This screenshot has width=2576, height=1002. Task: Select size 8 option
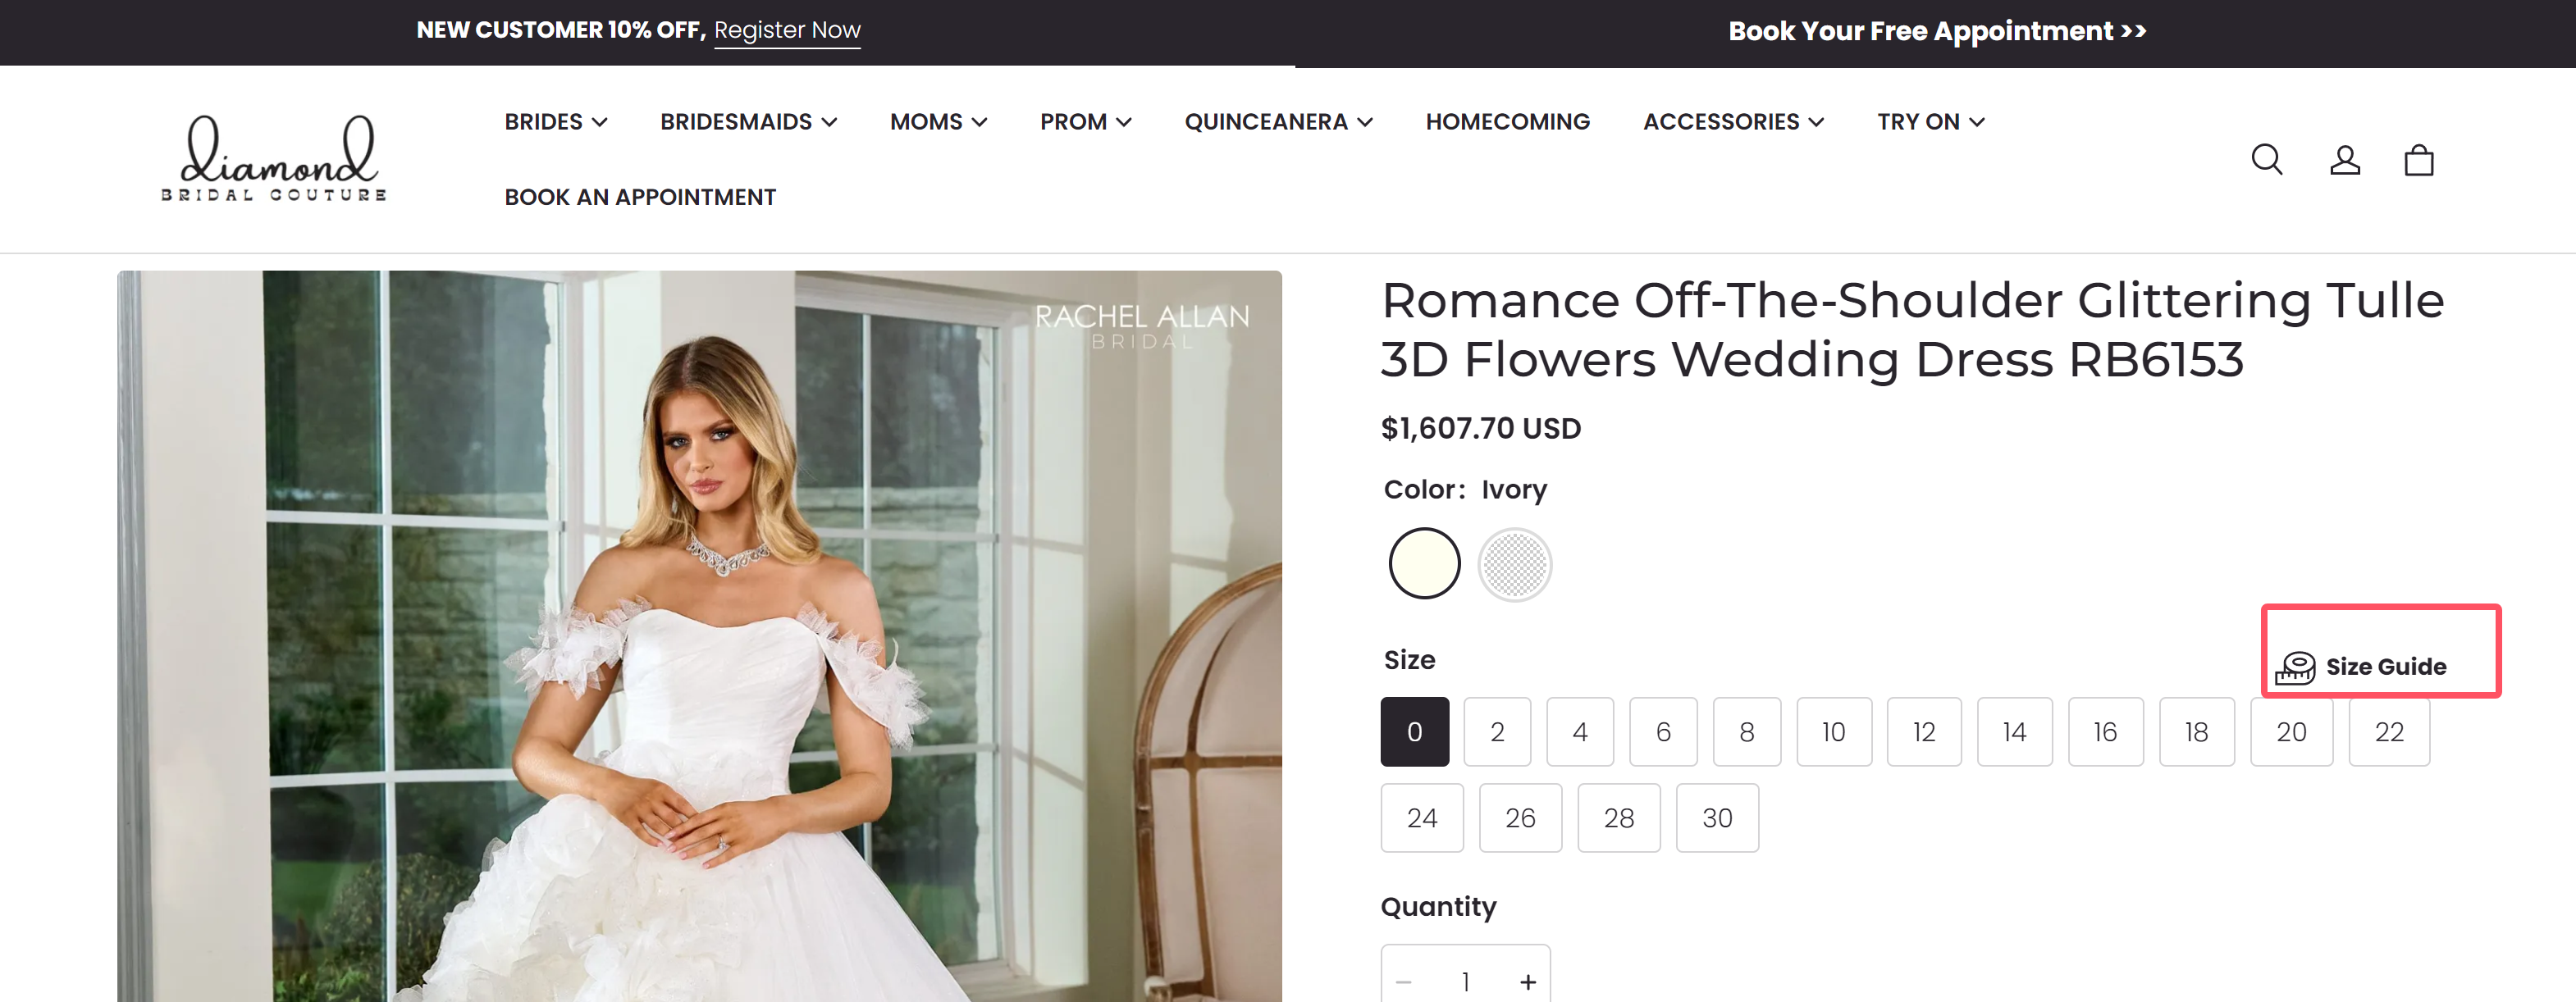(1746, 732)
